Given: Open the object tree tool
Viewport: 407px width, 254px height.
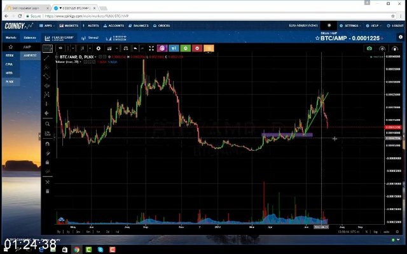Looking at the screenshot, I should pos(47,182).
